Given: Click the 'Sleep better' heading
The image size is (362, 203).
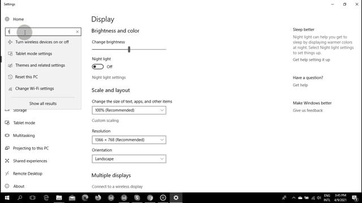Looking at the screenshot, I should point(303,29).
